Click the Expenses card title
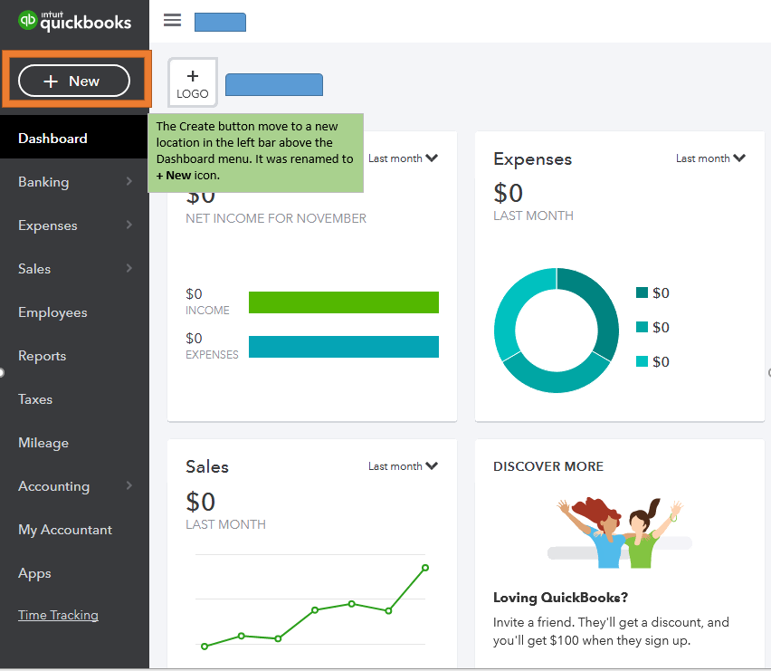 tap(532, 159)
